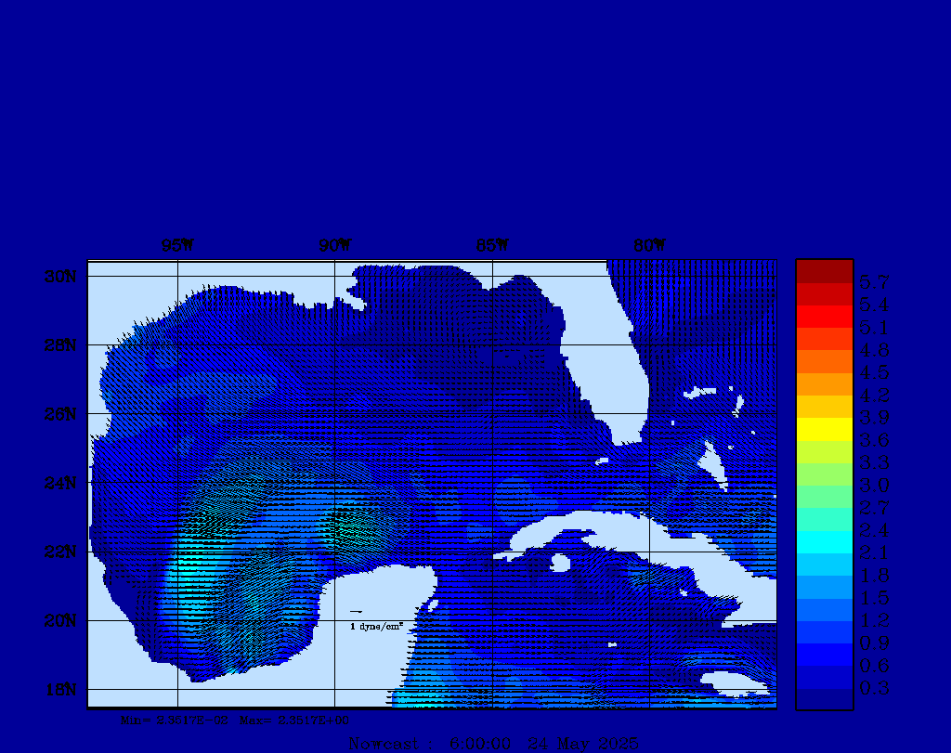951x753 pixels.
Task: Click the 90W longitude label
Action: (x=334, y=246)
